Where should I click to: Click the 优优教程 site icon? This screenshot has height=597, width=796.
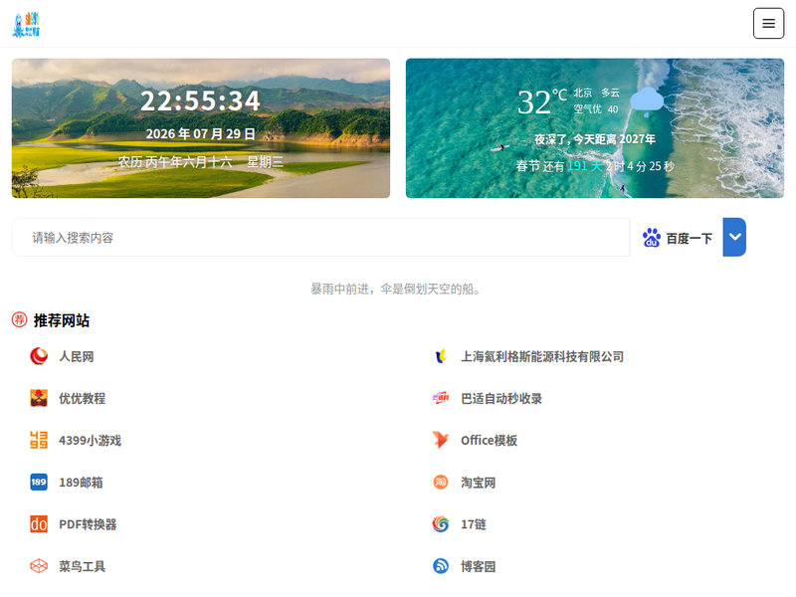tap(39, 399)
